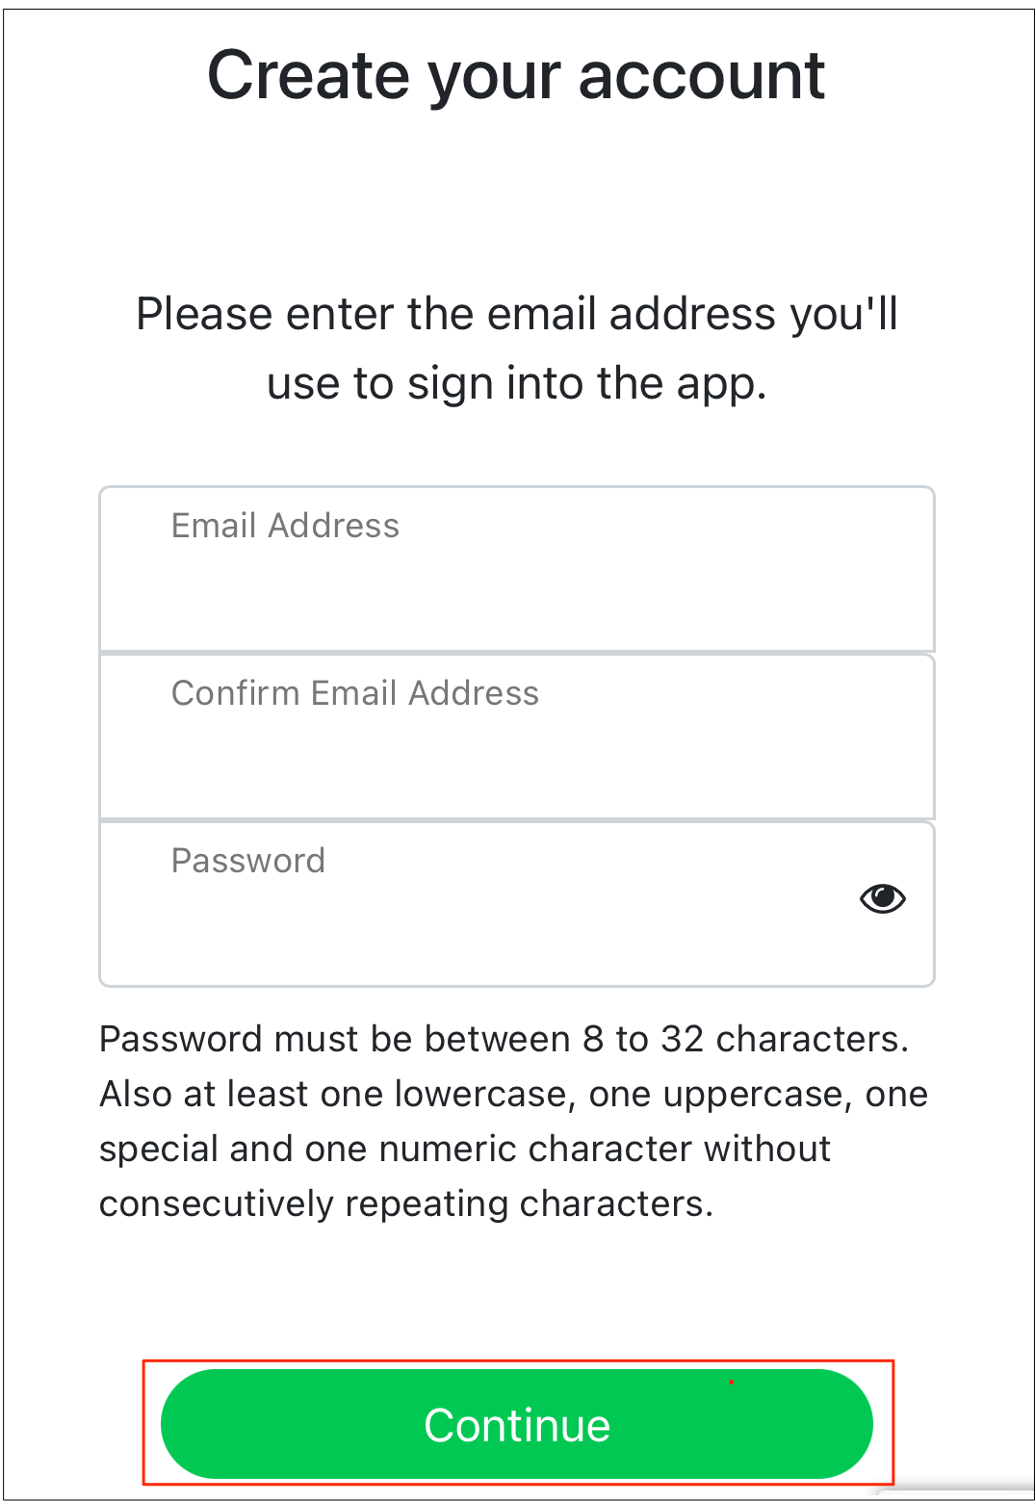Click 'use to sign into the app' line
The image size is (1035, 1501).
click(517, 384)
